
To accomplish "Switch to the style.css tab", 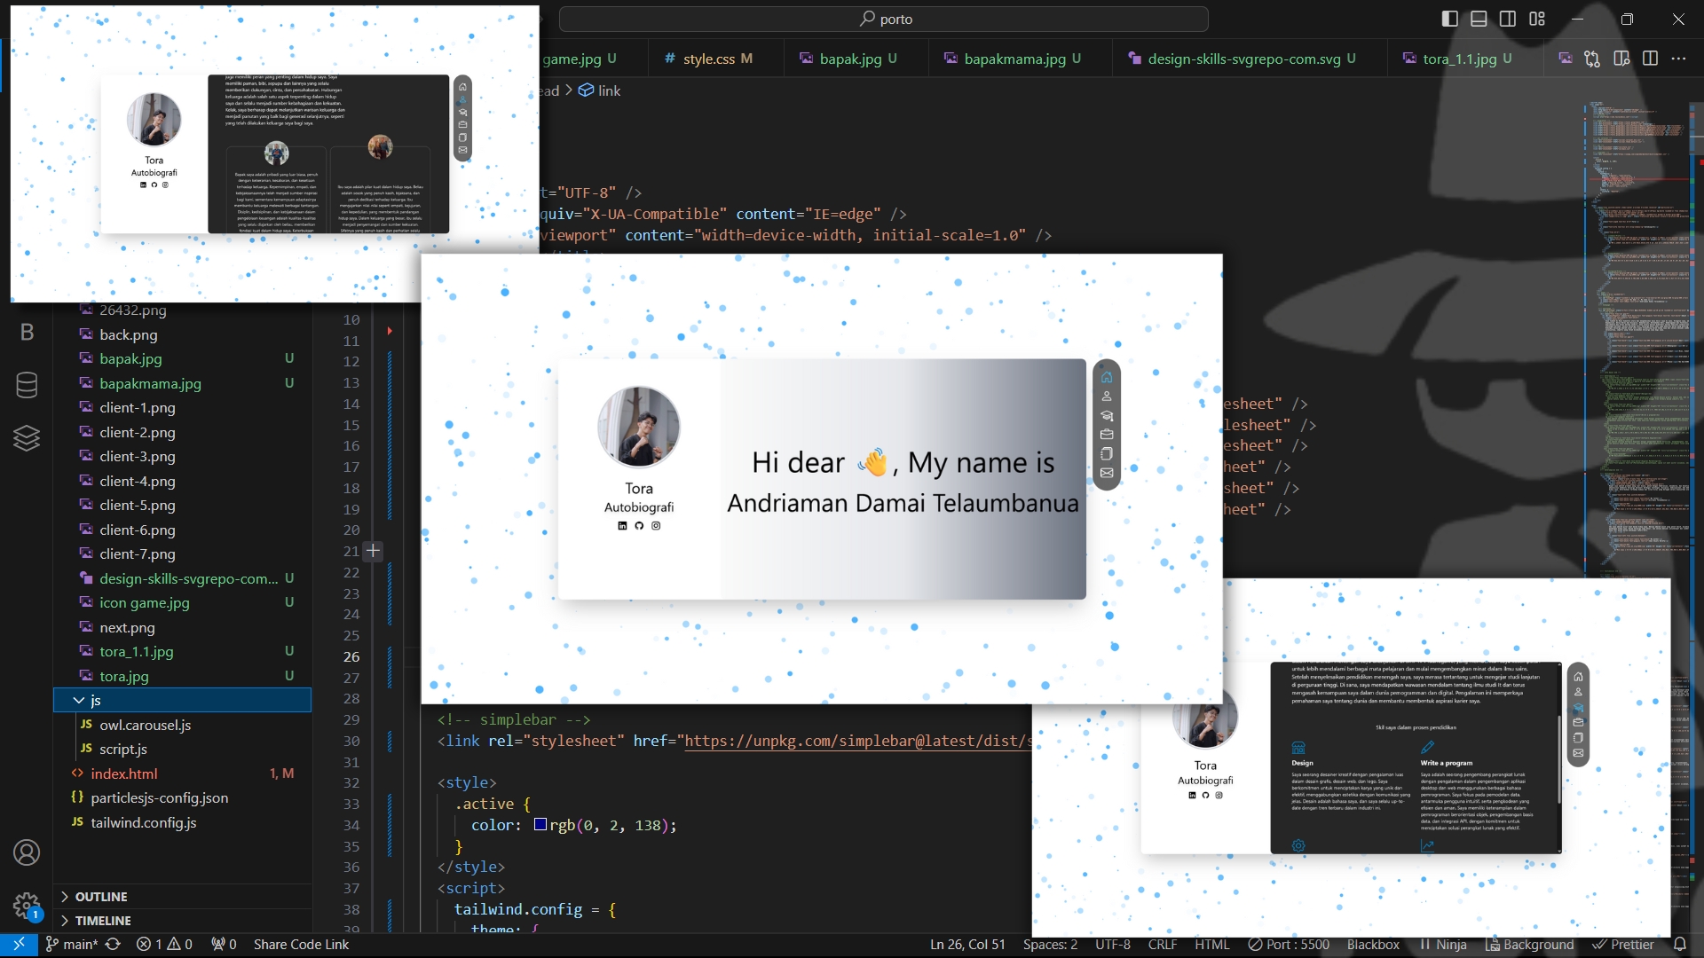I will (708, 59).
